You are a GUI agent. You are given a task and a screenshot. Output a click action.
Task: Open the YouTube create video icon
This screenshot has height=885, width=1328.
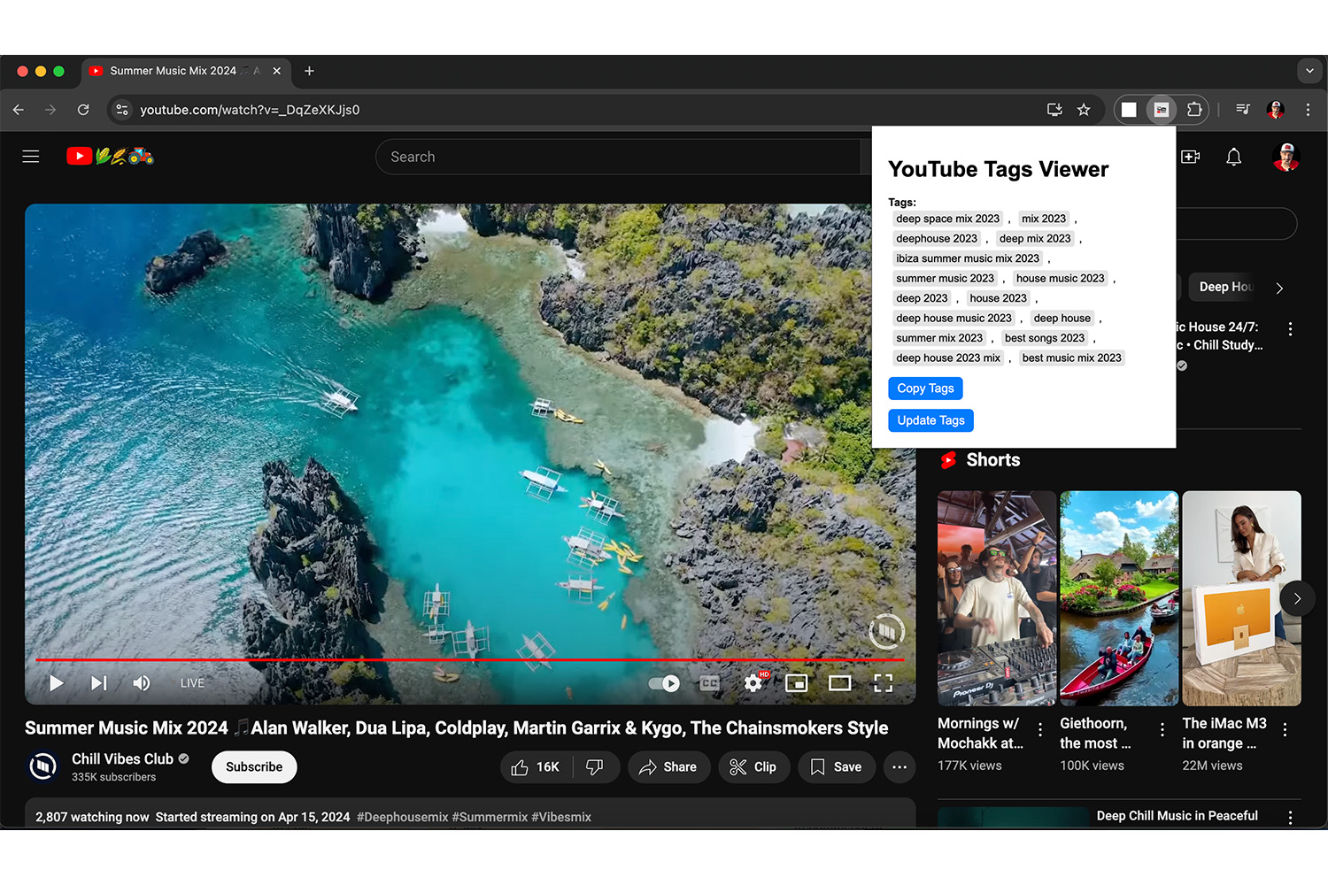(x=1191, y=157)
